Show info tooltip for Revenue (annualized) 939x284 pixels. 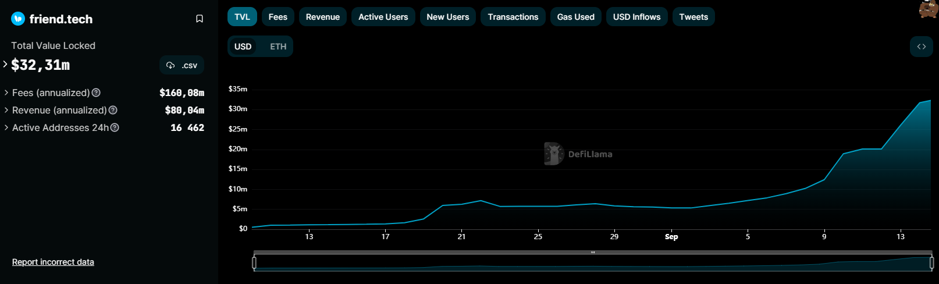click(x=113, y=110)
